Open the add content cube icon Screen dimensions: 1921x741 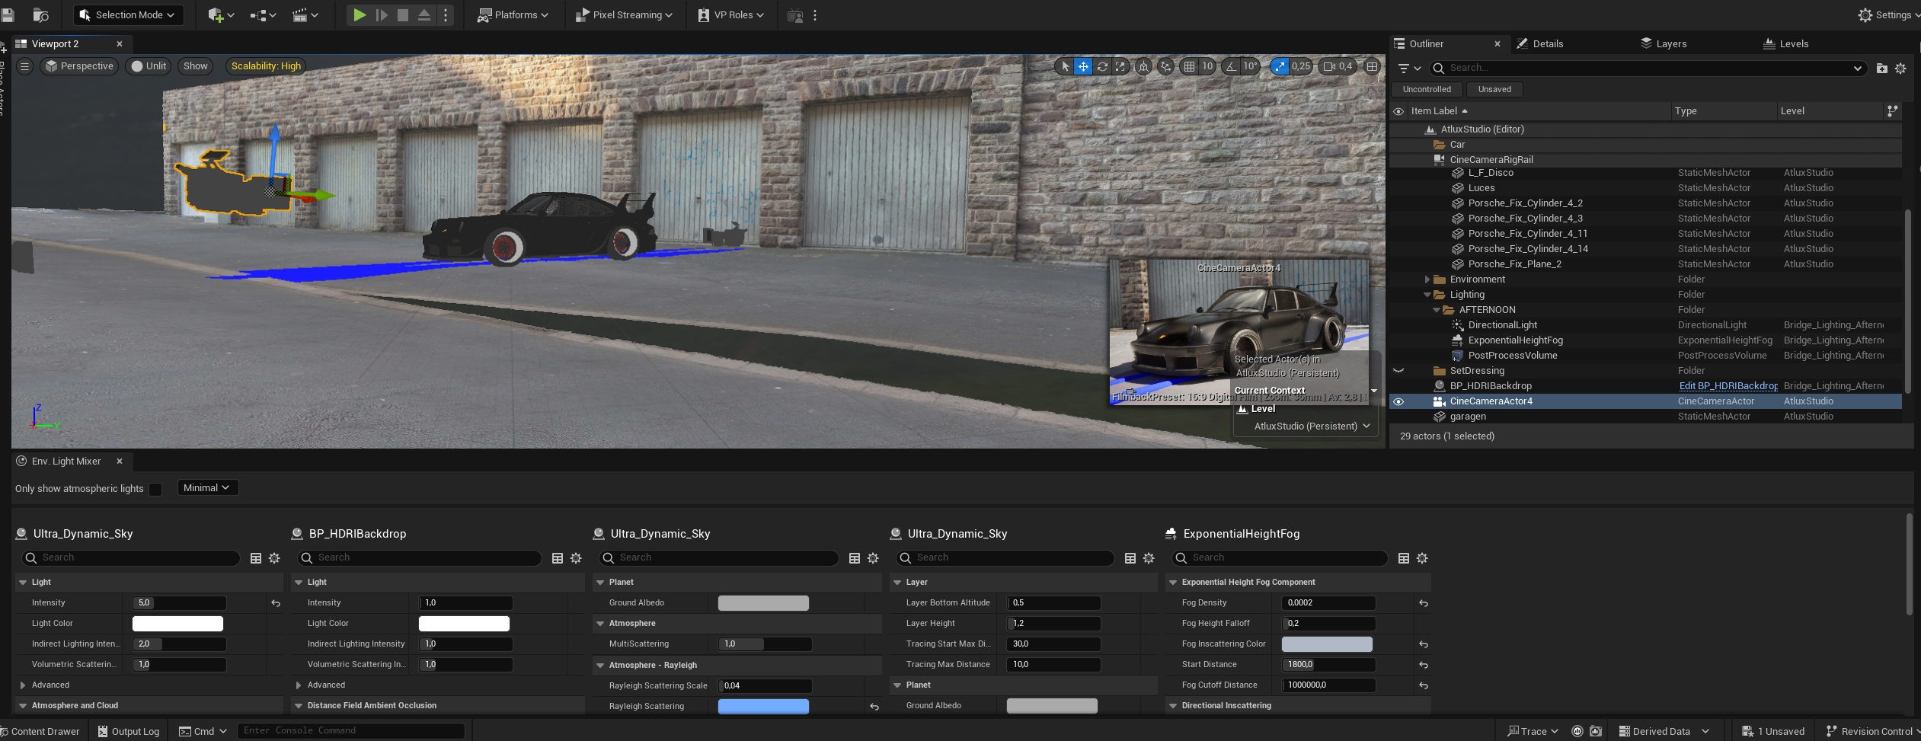coord(220,14)
